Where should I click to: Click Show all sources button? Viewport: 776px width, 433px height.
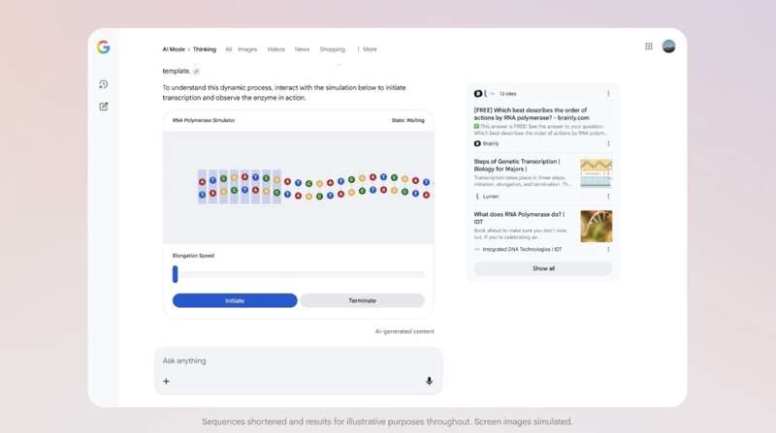pyautogui.click(x=543, y=268)
